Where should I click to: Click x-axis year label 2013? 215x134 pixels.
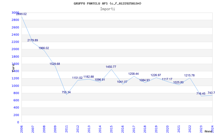[89, 129]
